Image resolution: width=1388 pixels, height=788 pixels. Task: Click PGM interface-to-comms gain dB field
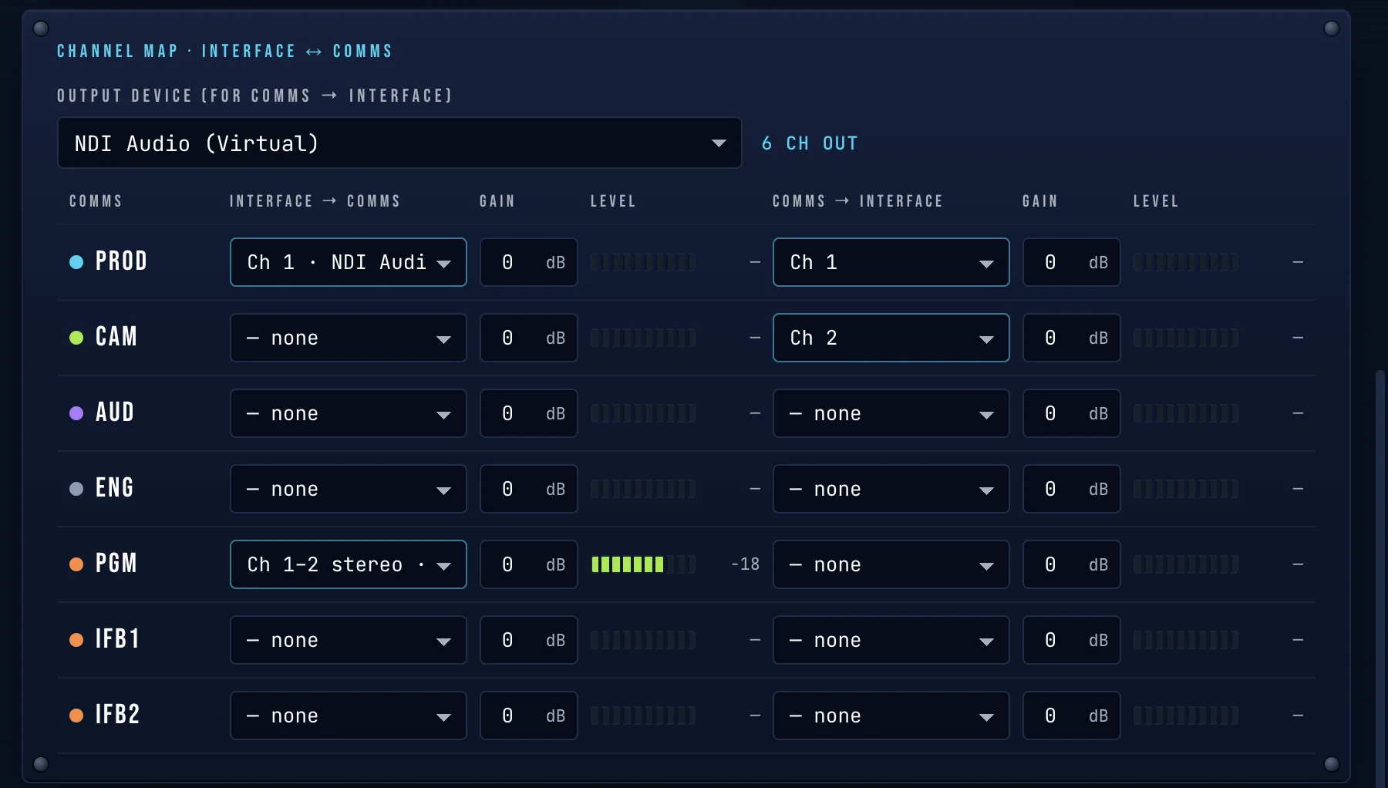pyautogui.click(x=529, y=564)
